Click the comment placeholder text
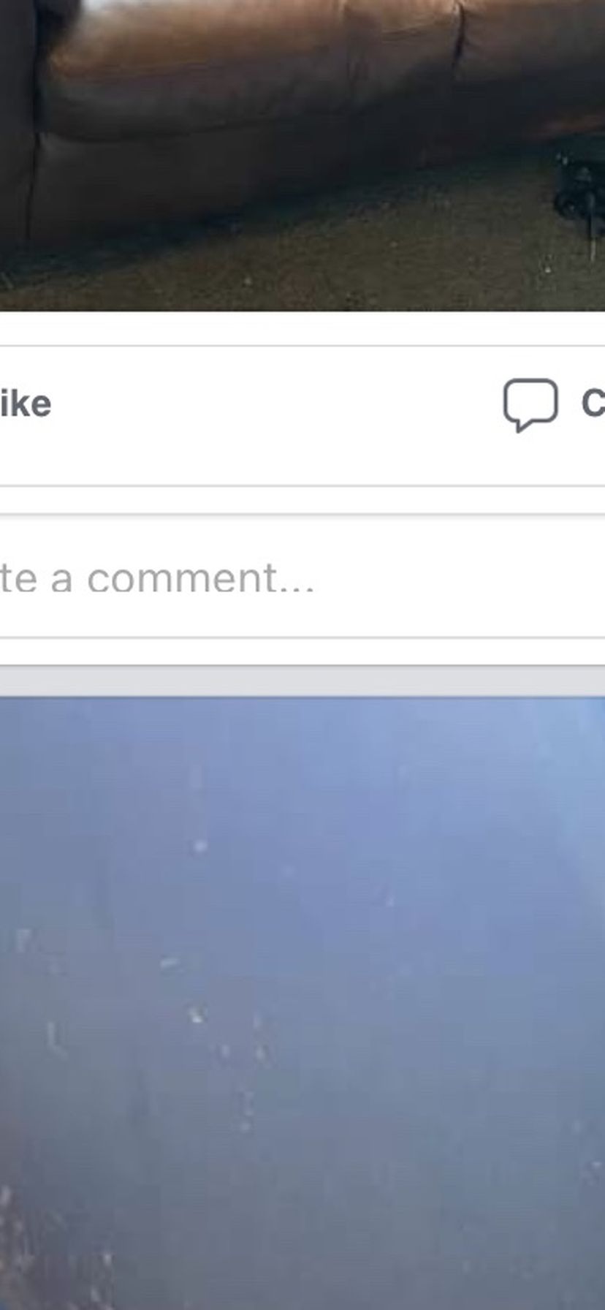 point(157,578)
